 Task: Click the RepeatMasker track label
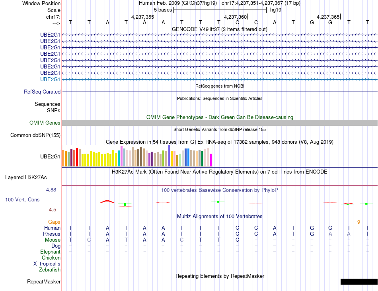(x=44, y=281)
